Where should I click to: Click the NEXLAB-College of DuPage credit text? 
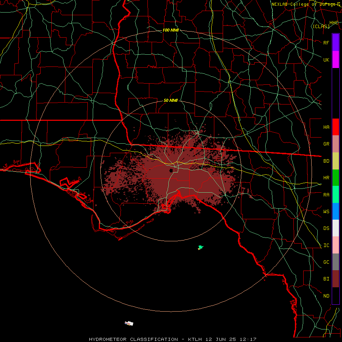[x=306, y=4]
